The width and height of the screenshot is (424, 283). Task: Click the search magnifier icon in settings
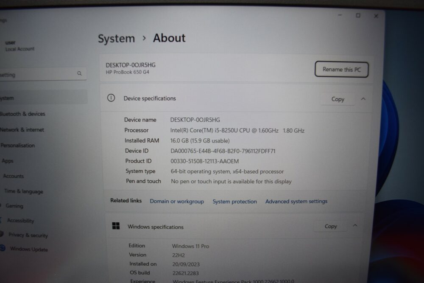[79, 73]
